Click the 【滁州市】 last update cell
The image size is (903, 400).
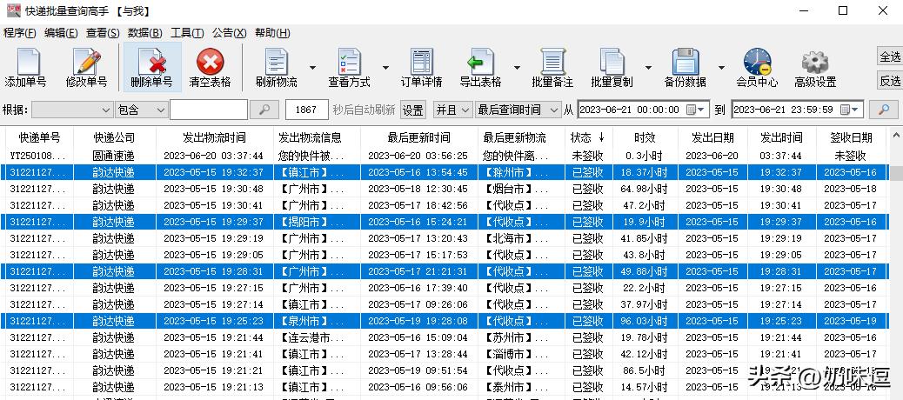pyautogui.click(x=521, y=172)
